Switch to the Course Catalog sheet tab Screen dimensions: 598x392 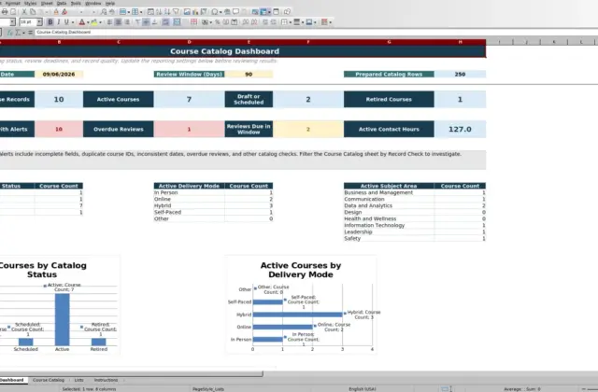pyautogui.click(x=49, y=380)
